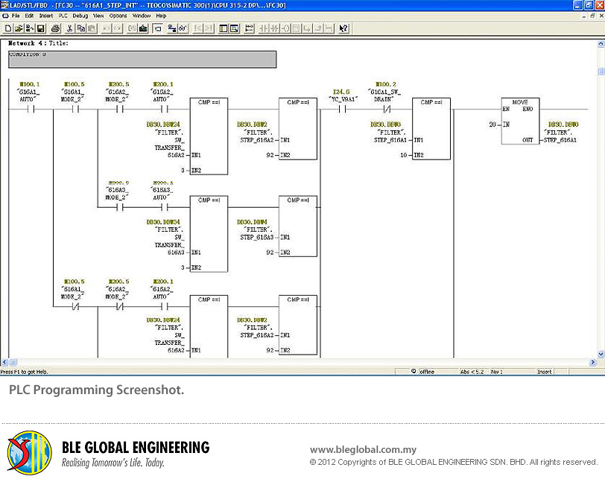Insert a normally closed contact from the toolbar
The height and width of the screenshot is (485, 605).
[275, 28]
